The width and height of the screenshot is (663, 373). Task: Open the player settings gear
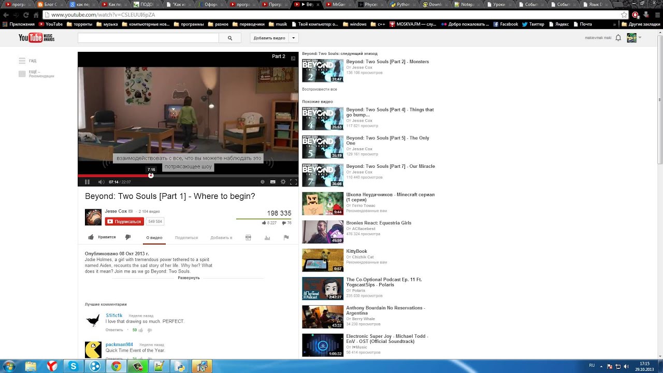283,182
